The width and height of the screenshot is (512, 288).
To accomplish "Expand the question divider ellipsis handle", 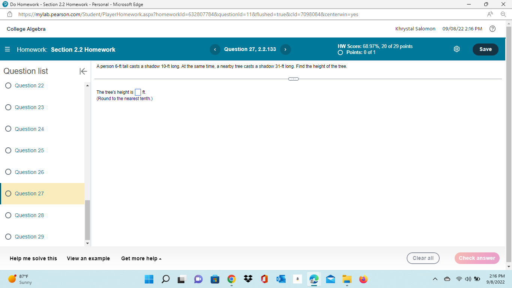I will [293, 79].
